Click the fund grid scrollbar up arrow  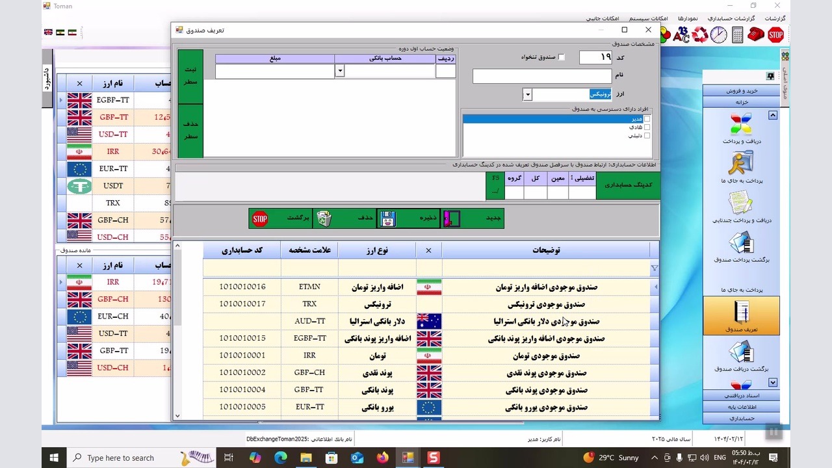click(177, 246)
